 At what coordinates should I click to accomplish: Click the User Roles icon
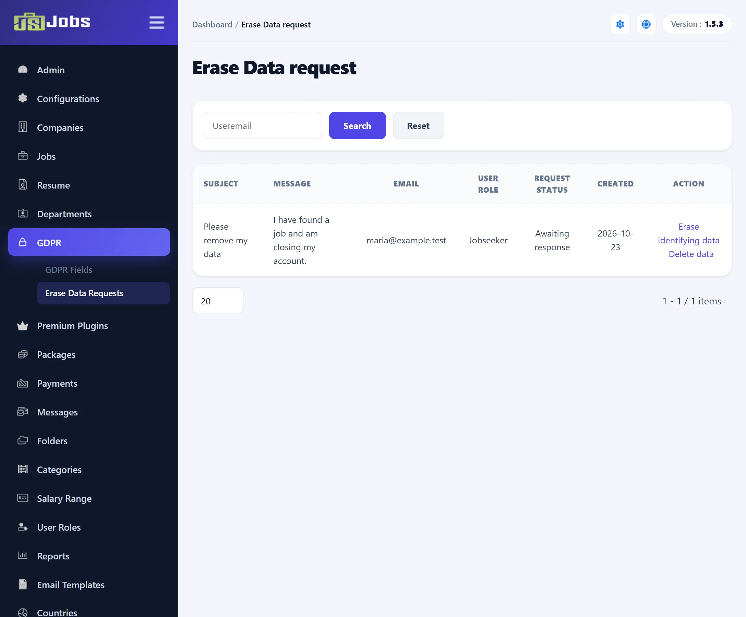coord(23,527)
